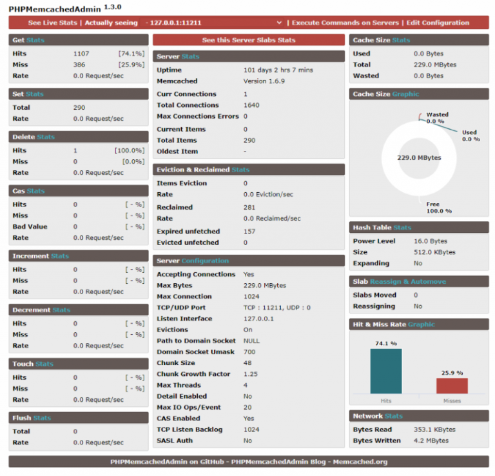This screenshot has width=495, height=476.
Task: Open Execute Commands on Servers
Action: (345, 23)
